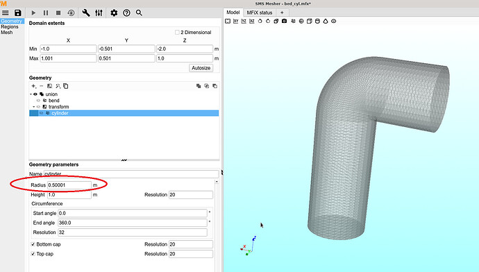Open the Regions pane
The width and height of the screenshot is (479, 272).
[x=10, y=27]
